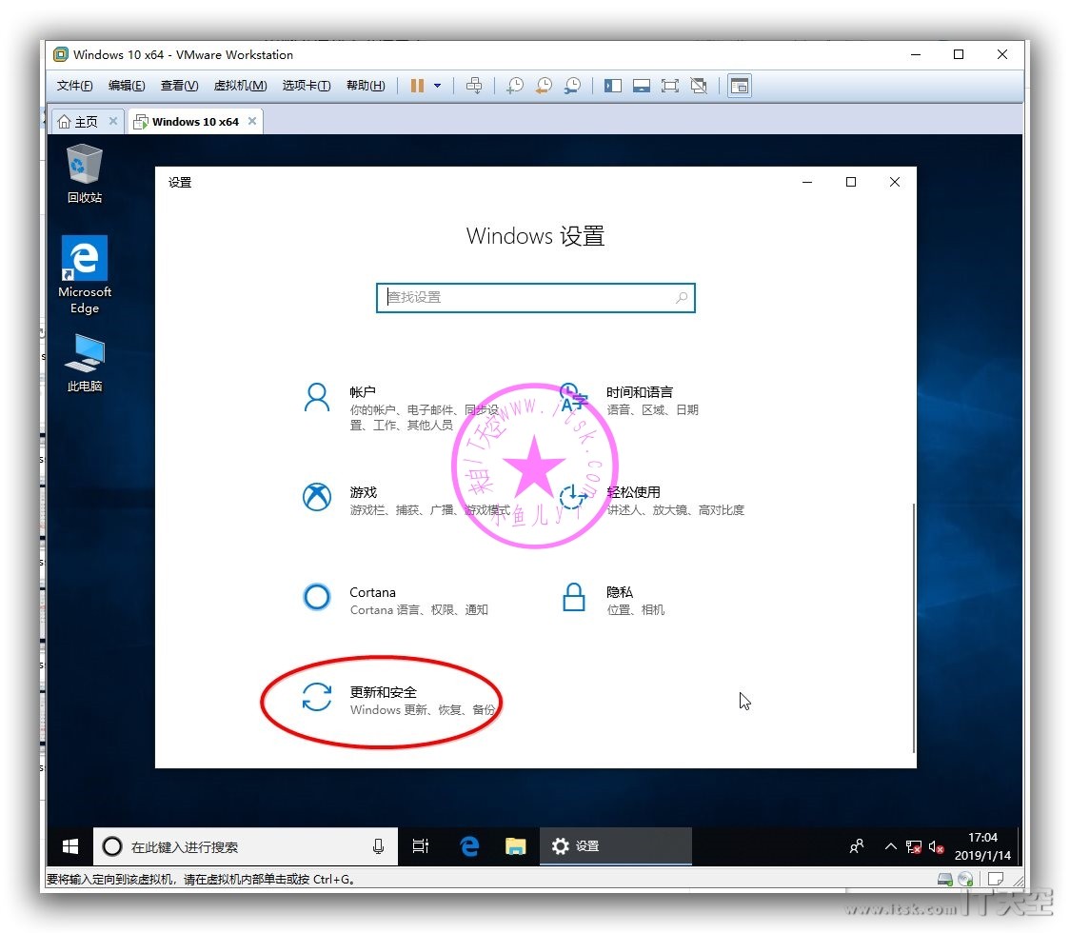This screenshot has width=1070, height=933.
Task: Click the message log icon in VMware status bar
Action: pos(996,879)
